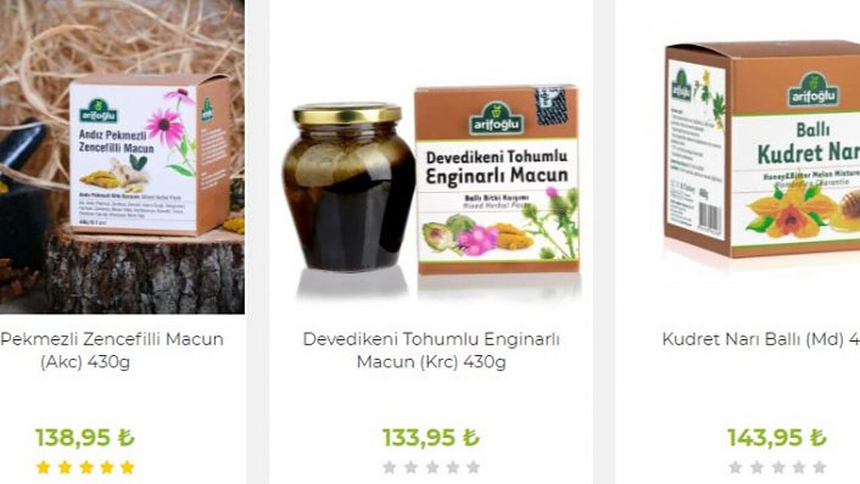The height and width of the screenshot is (484, 860).
Task: Open the Devedikeni Tohumlu Enginarlı Macun (Krc) 430g link
Action: click(431, 350)
